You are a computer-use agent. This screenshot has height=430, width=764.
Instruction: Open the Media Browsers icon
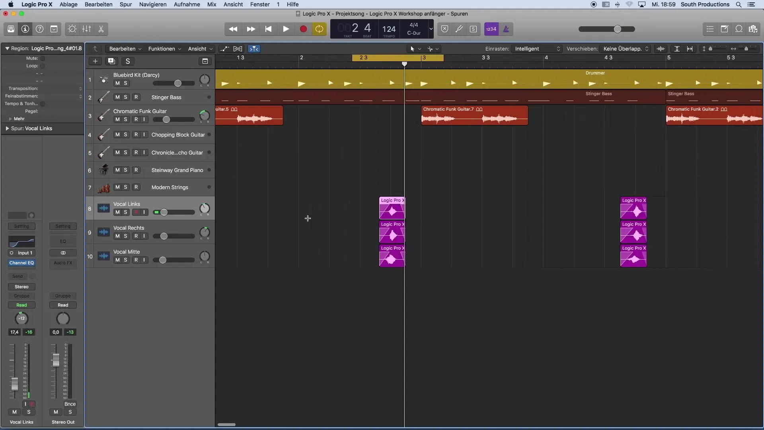tap(753, 29)
